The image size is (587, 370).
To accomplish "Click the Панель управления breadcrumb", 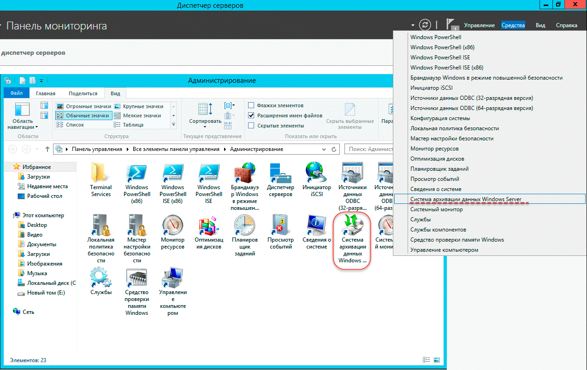I will point(97,149).
